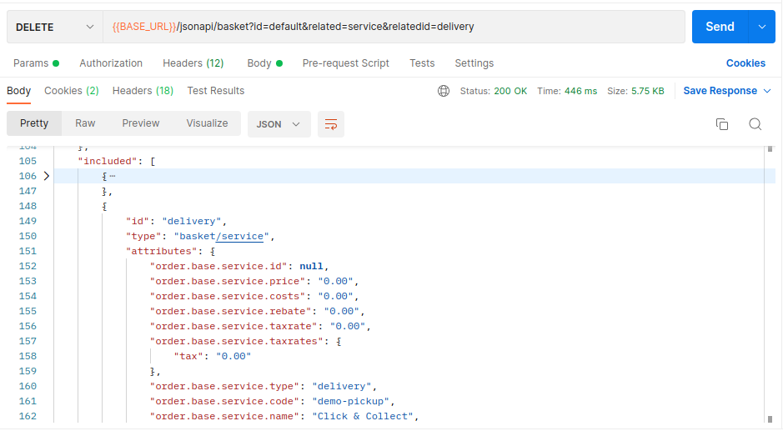Select the response Body tab
Screen dimensions: 783x431
[19, 91]
